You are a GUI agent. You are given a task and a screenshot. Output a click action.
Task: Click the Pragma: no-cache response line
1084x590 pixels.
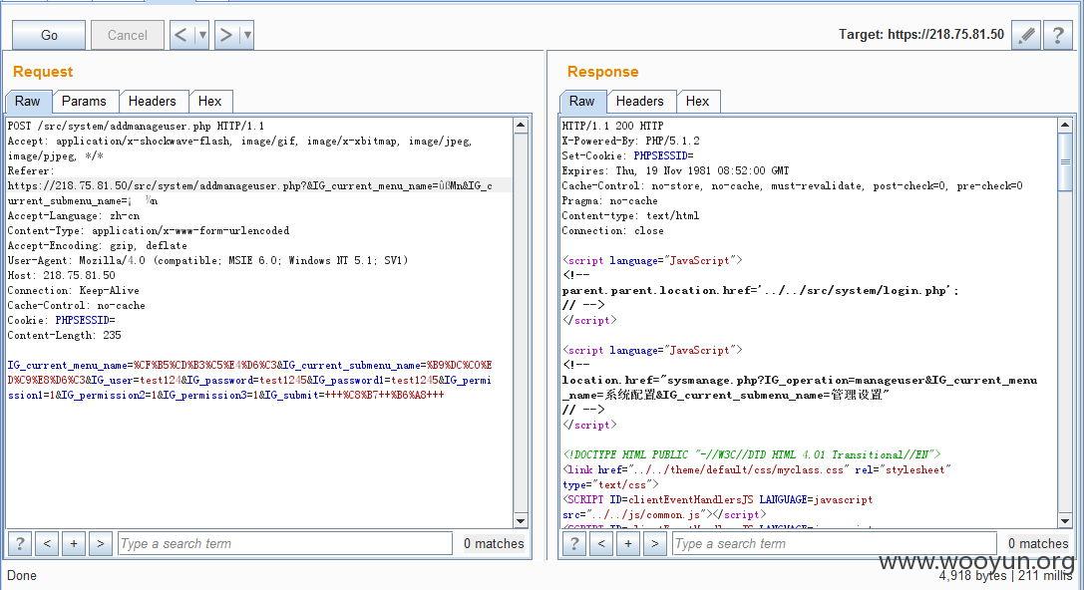pos(609,200)
